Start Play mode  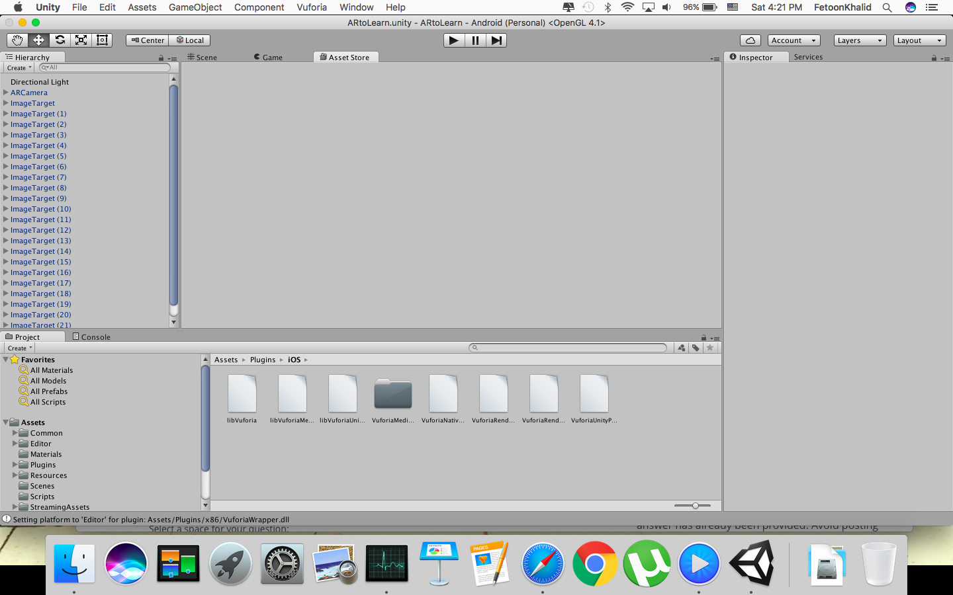[x=453, y=40]
